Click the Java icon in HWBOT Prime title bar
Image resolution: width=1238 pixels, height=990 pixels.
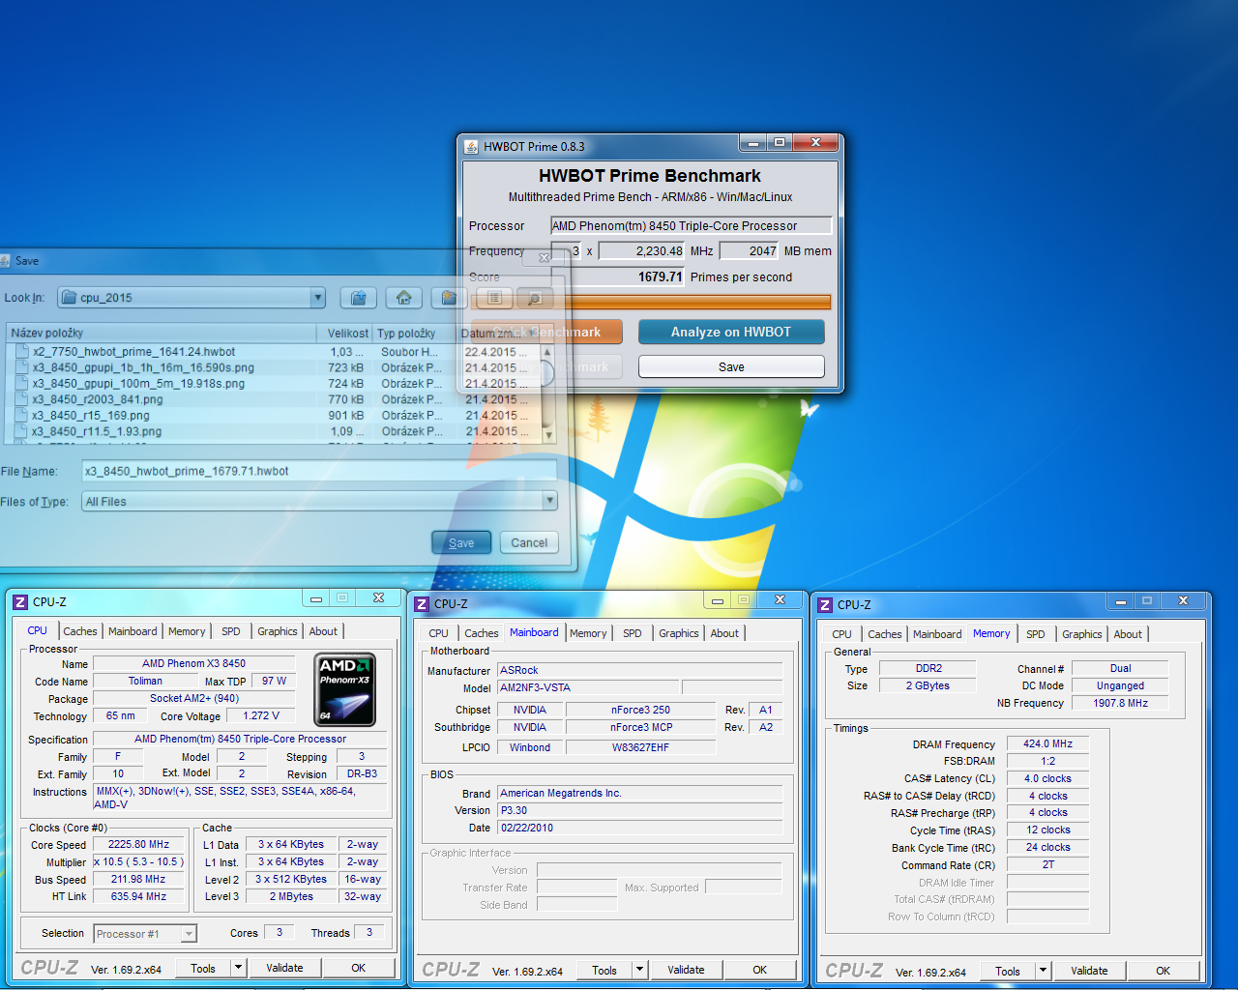471,147
